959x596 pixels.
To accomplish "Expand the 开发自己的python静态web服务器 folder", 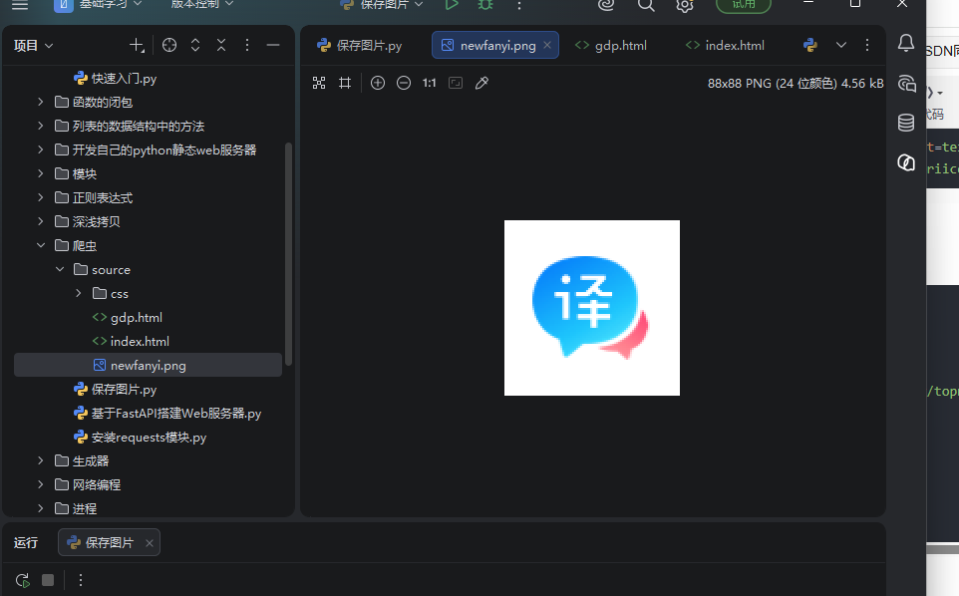I will [x=40, y=149].
